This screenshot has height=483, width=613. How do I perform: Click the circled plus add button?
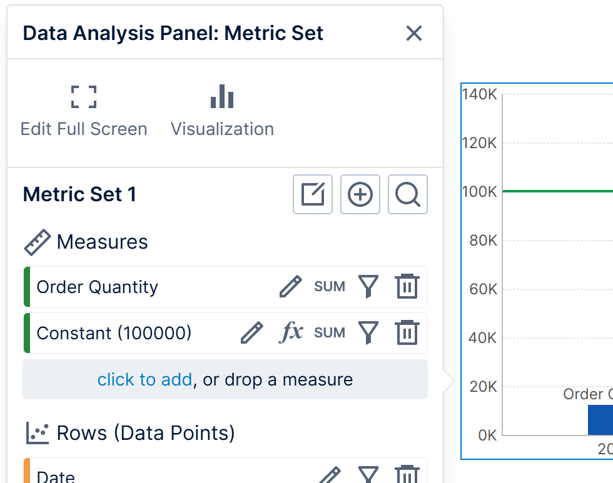pyautogui.click(x=360, y=194)
